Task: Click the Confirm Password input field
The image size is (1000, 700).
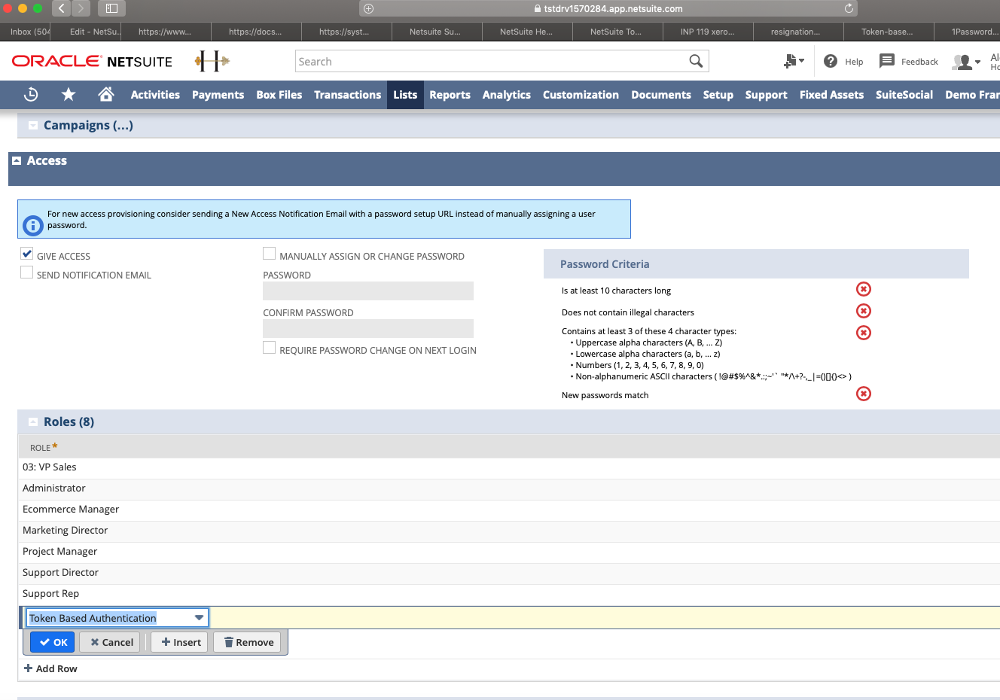Action: (368, 328)
